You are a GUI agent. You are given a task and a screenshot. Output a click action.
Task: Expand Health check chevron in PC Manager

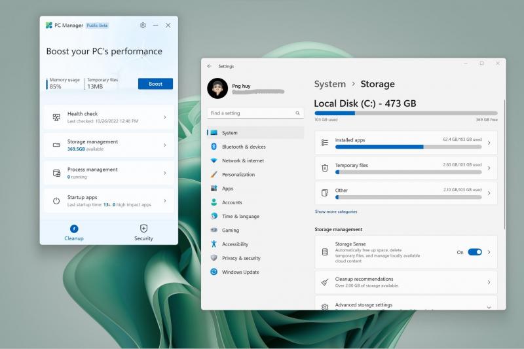[165, 117]
